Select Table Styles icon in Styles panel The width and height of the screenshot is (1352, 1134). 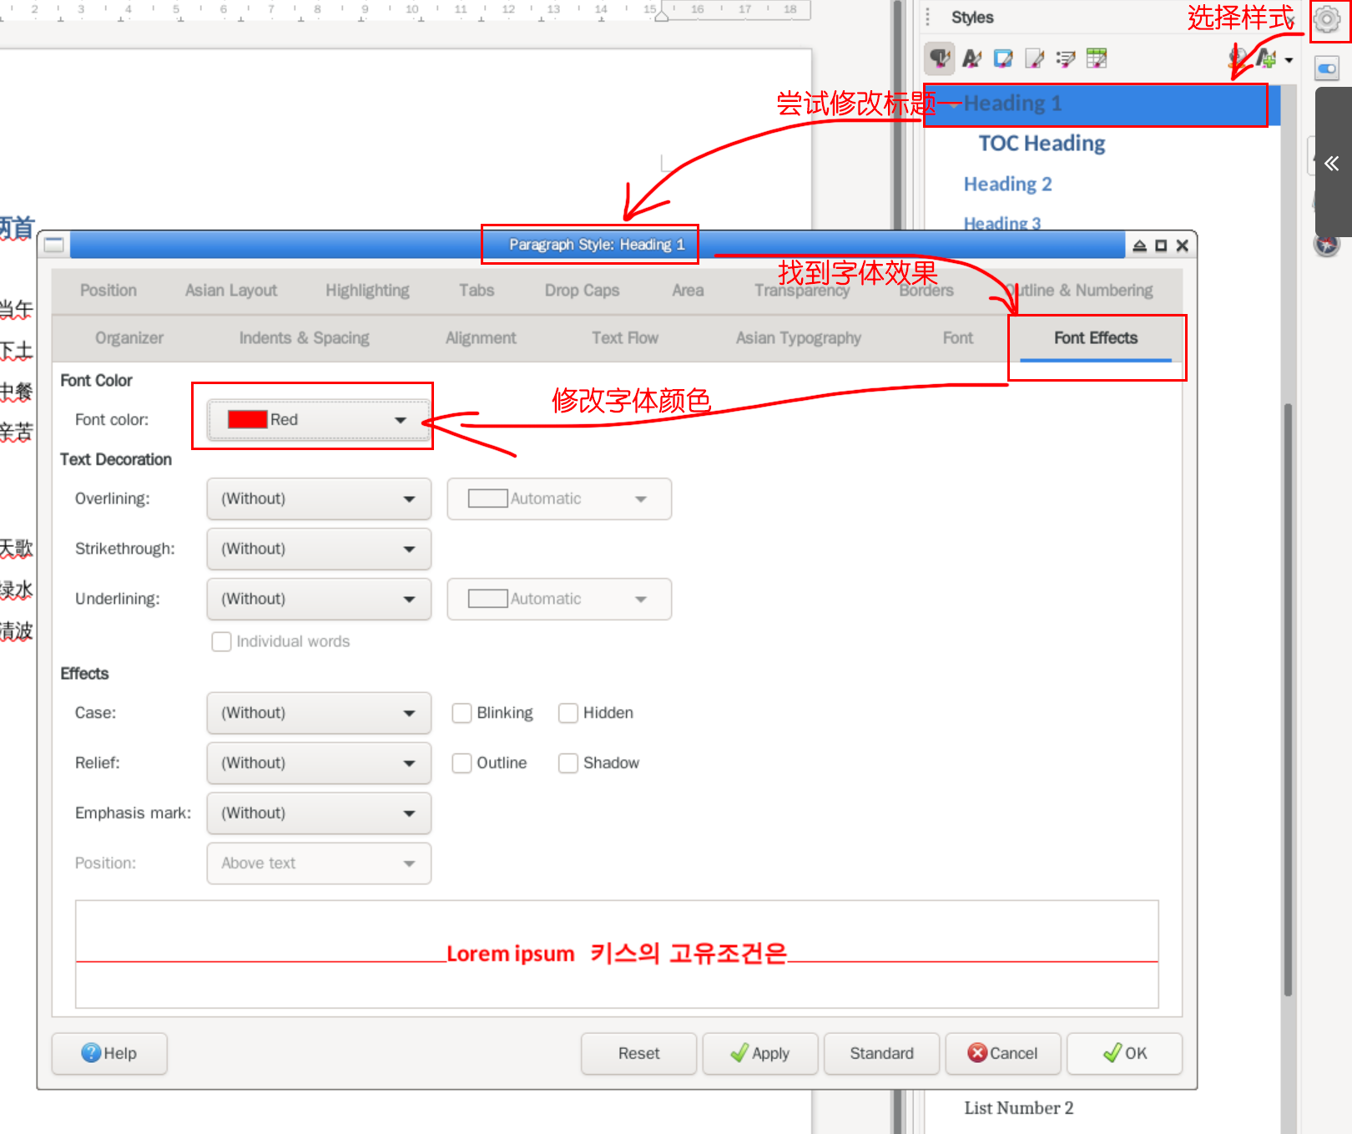[x=1097, y=58]
